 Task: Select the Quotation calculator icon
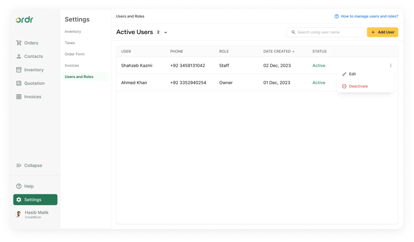click(x=19, y=83)
